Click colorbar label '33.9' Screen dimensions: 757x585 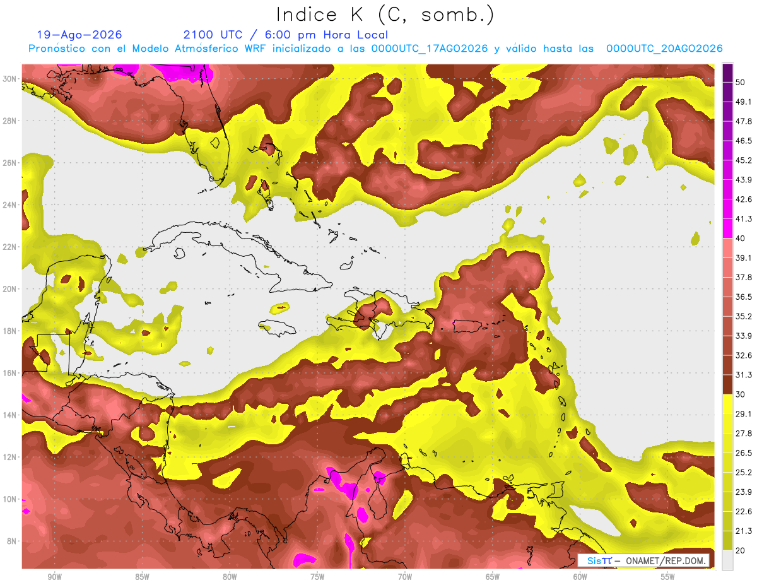[x=744, y=336]
